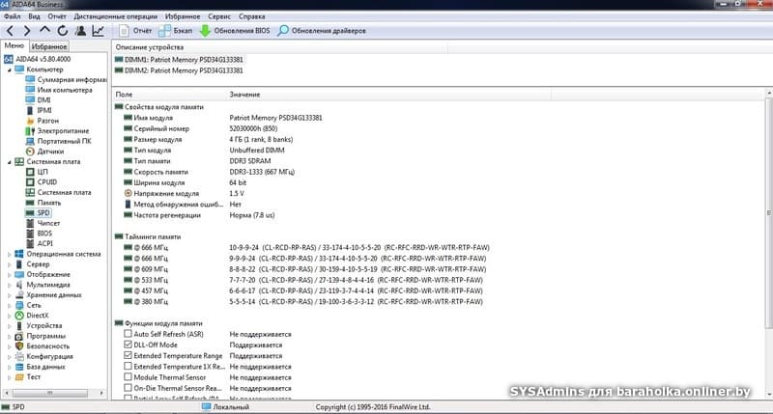Select ACPI tree item
Image resolution: width=773 pixels, height=414 pixels.
[x=40, y=244]
